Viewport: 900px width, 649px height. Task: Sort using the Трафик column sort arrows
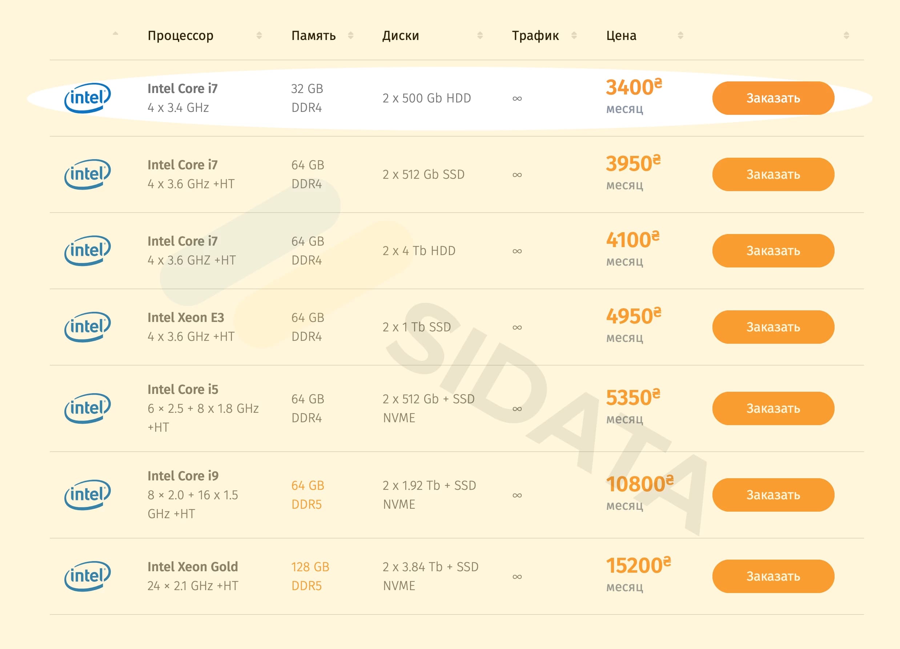coord(574,36)
